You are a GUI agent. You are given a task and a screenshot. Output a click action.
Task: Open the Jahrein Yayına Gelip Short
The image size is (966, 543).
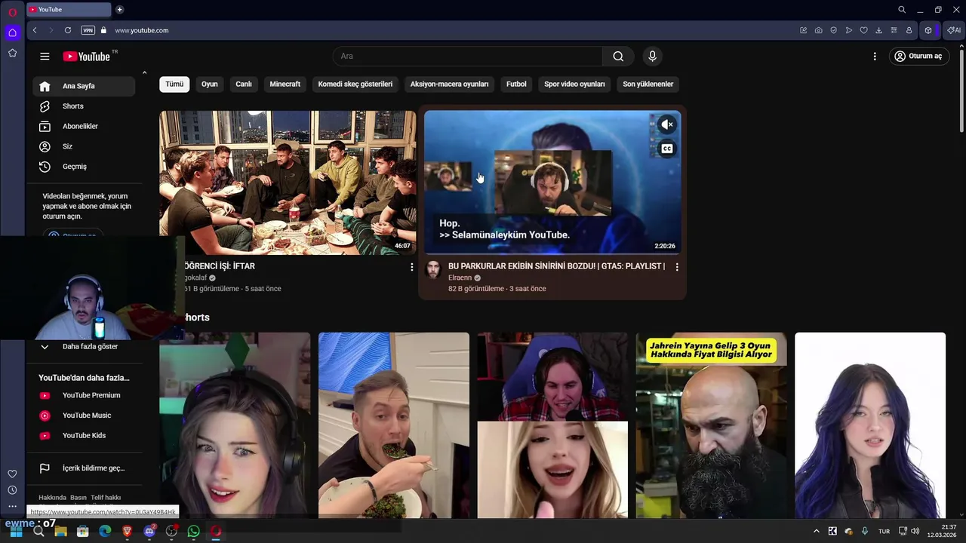(x=711, y=425)
